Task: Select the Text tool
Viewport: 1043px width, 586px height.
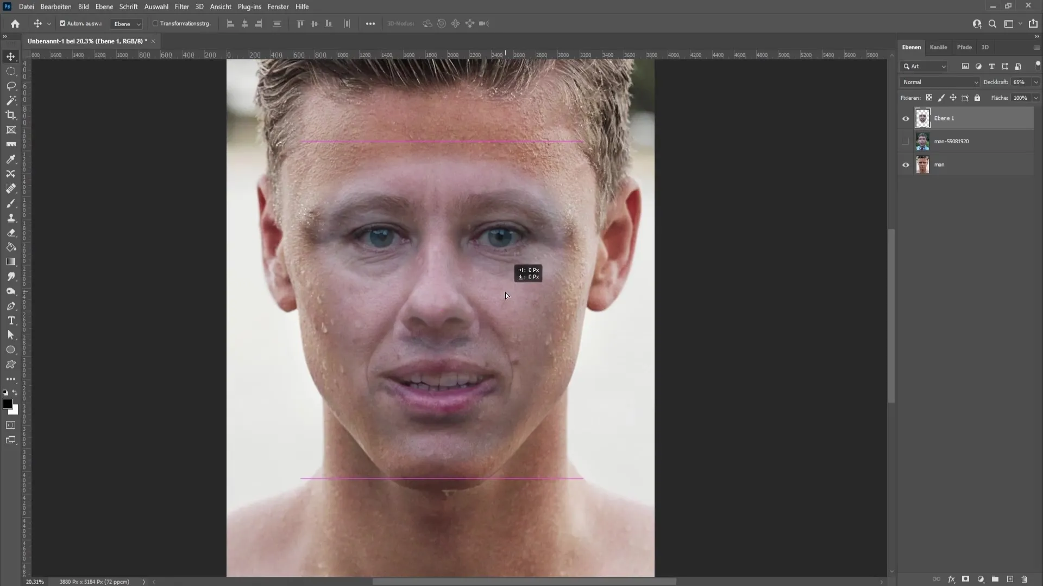Action: click(x=11, y=321)
